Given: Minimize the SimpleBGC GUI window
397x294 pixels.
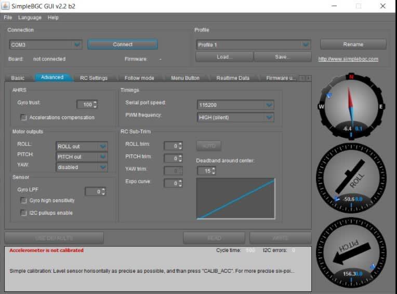Looking at the screenshot, I should pyautogui.click(x=334, y=6).
